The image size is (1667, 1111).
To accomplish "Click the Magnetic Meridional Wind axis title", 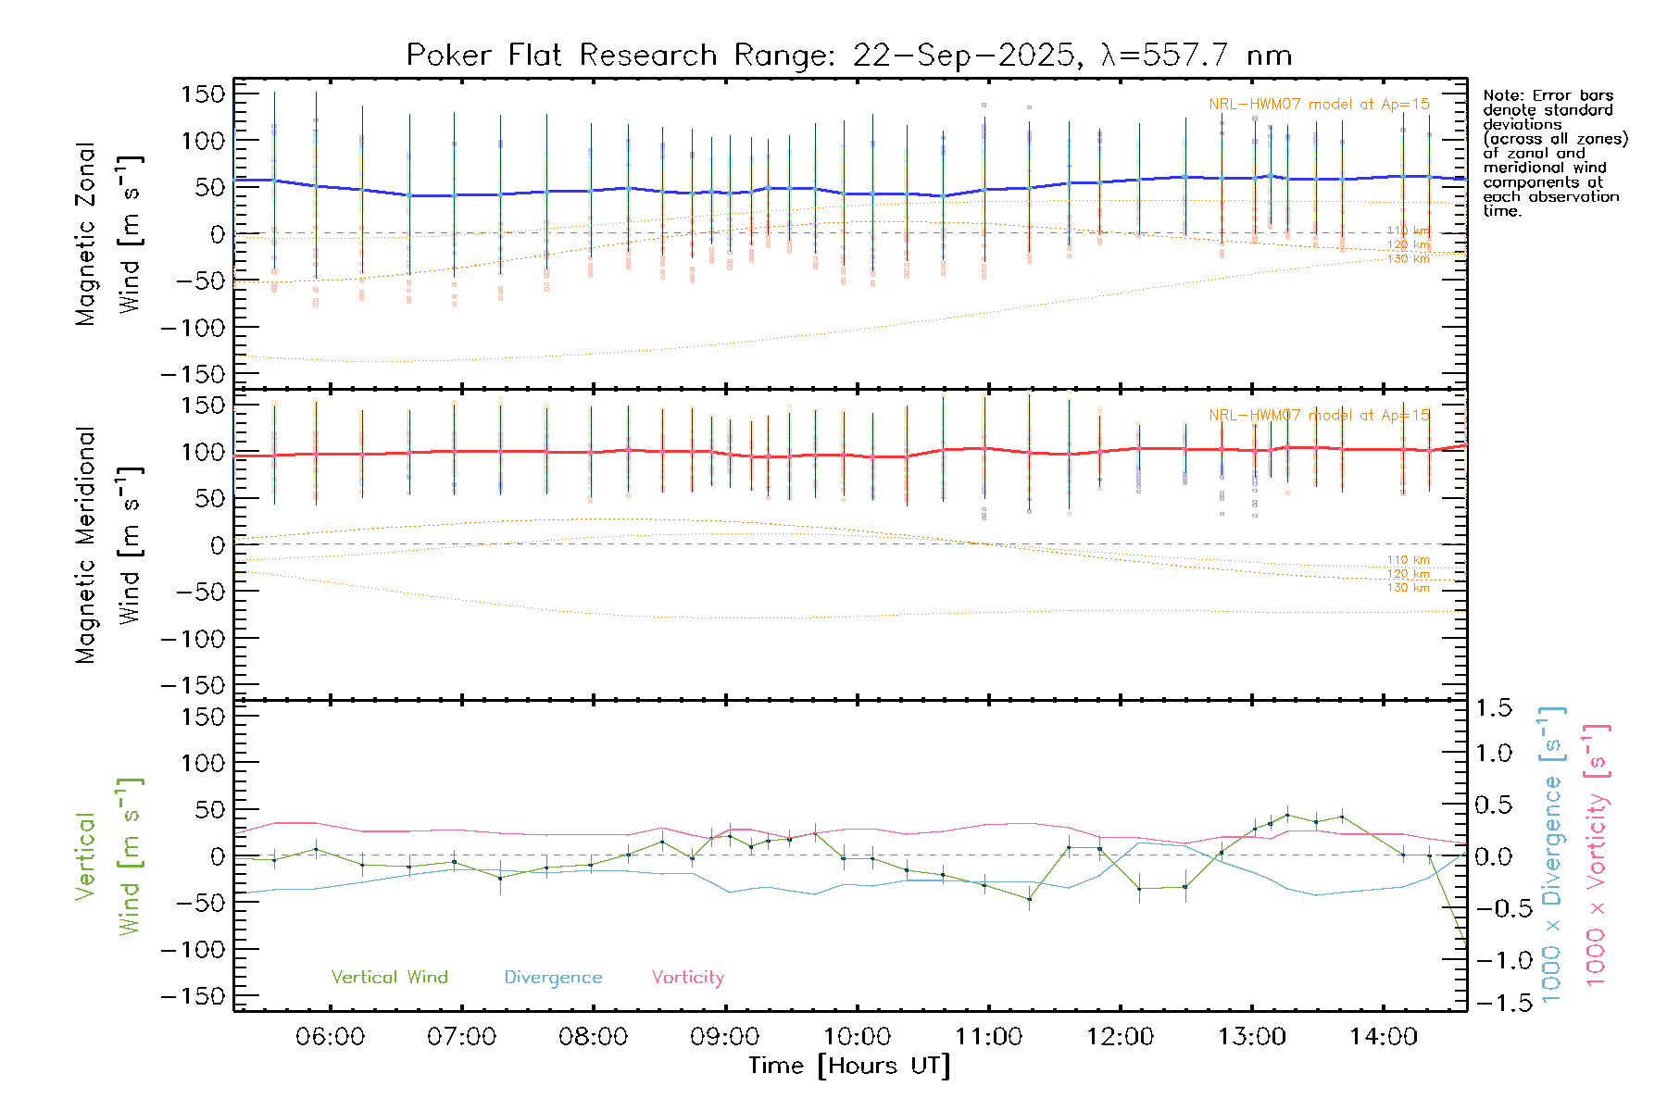I will coord(107,545).
